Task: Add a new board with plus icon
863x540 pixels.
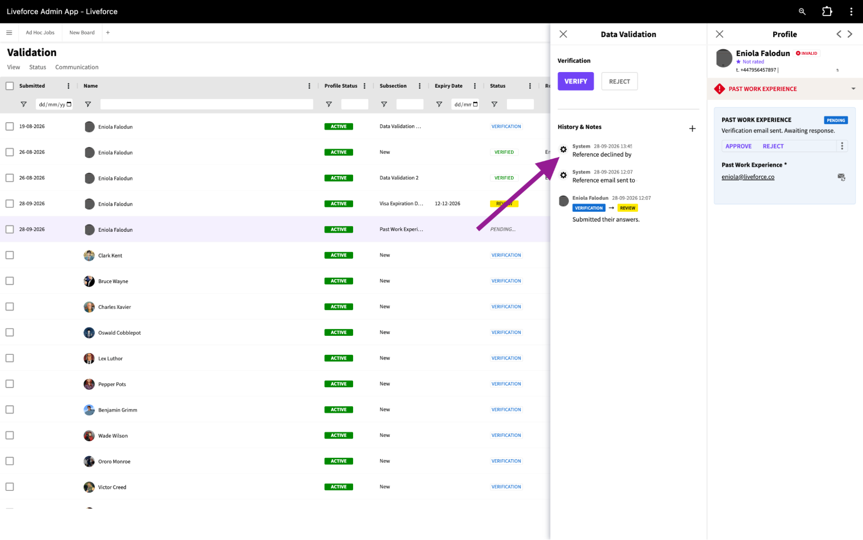Action: click(108, 32)
